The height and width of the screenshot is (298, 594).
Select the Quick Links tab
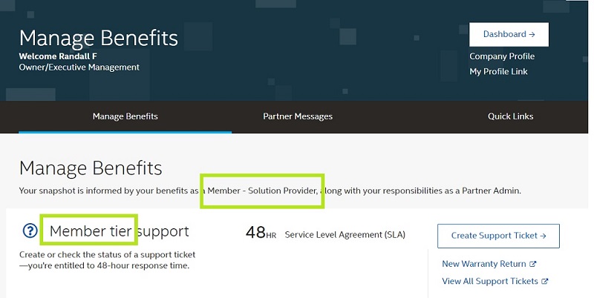pos(510,116)
